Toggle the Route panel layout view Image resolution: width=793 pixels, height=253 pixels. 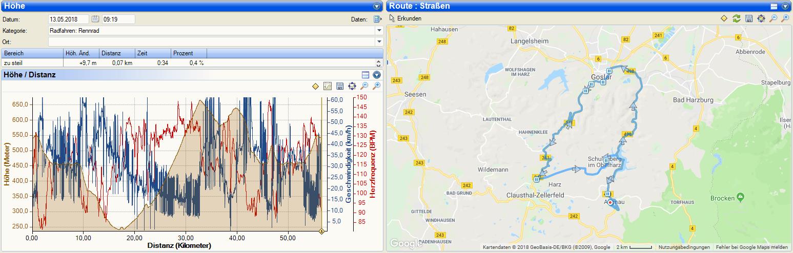774,6
